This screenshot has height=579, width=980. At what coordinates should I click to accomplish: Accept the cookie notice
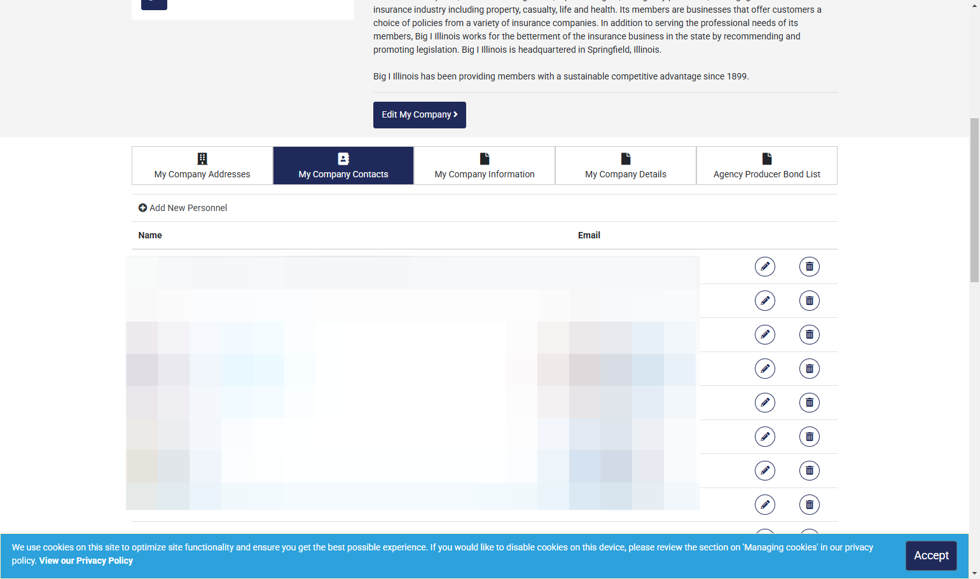tap(931, 555)
